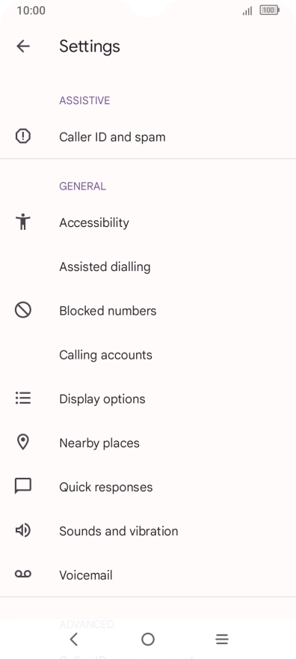The height and width of the screenshot is (659, 296).
Task: Select the Nearby places entry
Action: (x=148, y=443)
